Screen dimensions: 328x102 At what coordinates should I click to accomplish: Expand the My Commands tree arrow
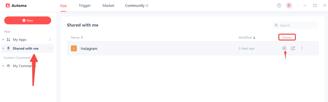[3, 66]
